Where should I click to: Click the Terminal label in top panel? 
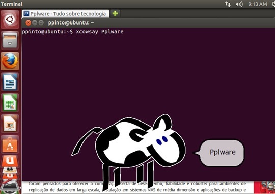tap(11, 4)
